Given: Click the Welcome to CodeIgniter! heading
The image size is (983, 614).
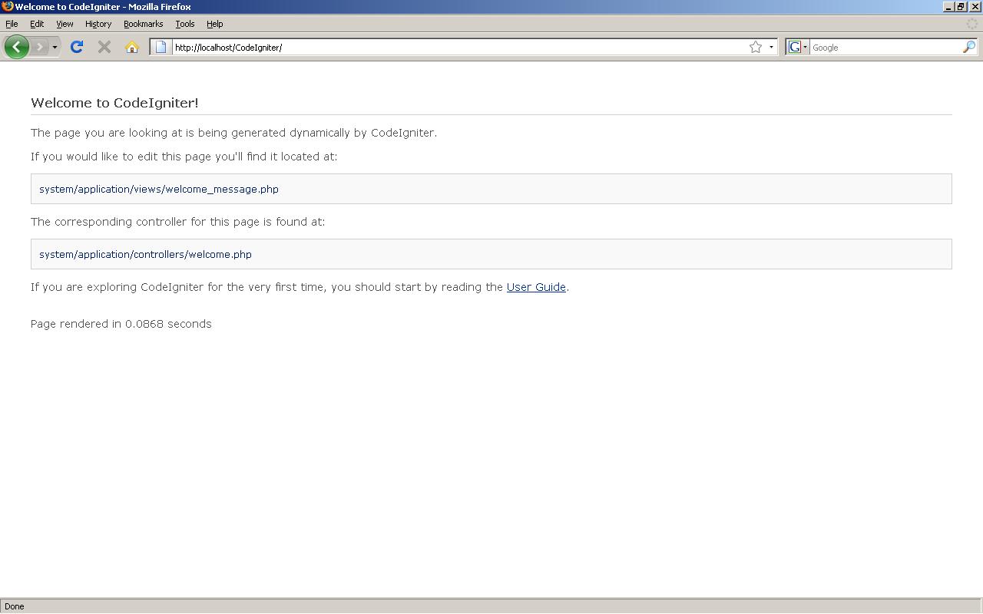Looking at the screenshot, I should [114, 103].
